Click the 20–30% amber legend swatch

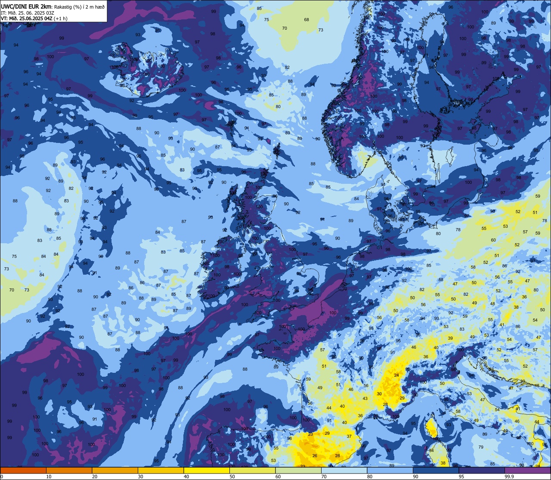(x=115, y=470)
